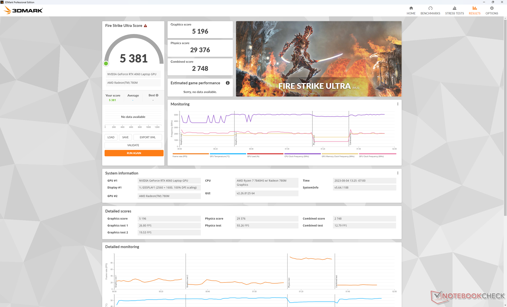This screenshot has width=507, height=307.
Task: Click the info icon beside Best score
Action: pos(157,95)
